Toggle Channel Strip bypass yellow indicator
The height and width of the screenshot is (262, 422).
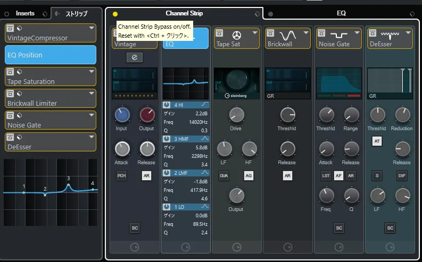point(115,14)
